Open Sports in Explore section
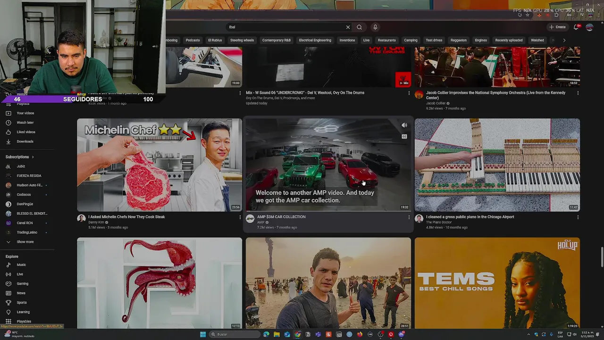 click(x=22, y=303)
